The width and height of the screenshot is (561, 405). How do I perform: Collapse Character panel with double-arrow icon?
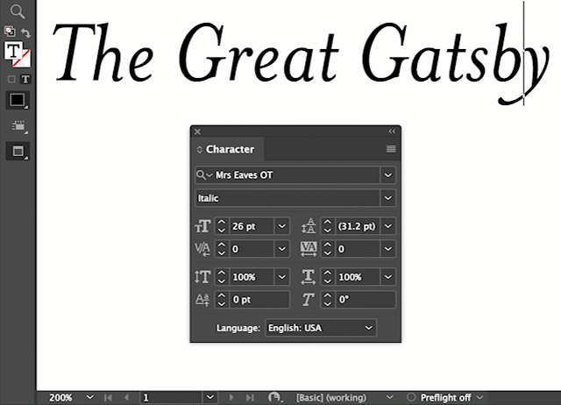392,131
